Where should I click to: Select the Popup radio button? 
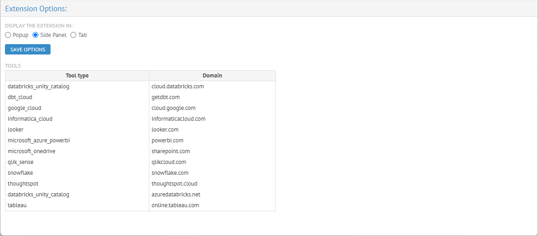click(x=8, y=35)
